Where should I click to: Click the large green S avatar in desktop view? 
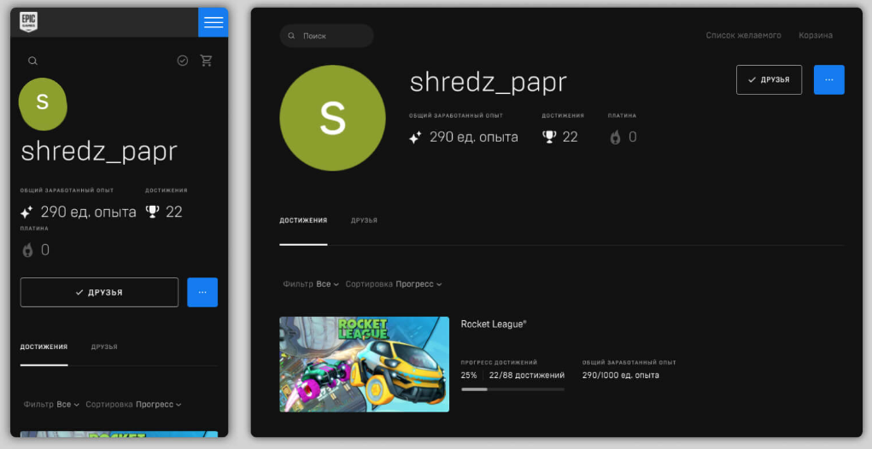(332, 118)
